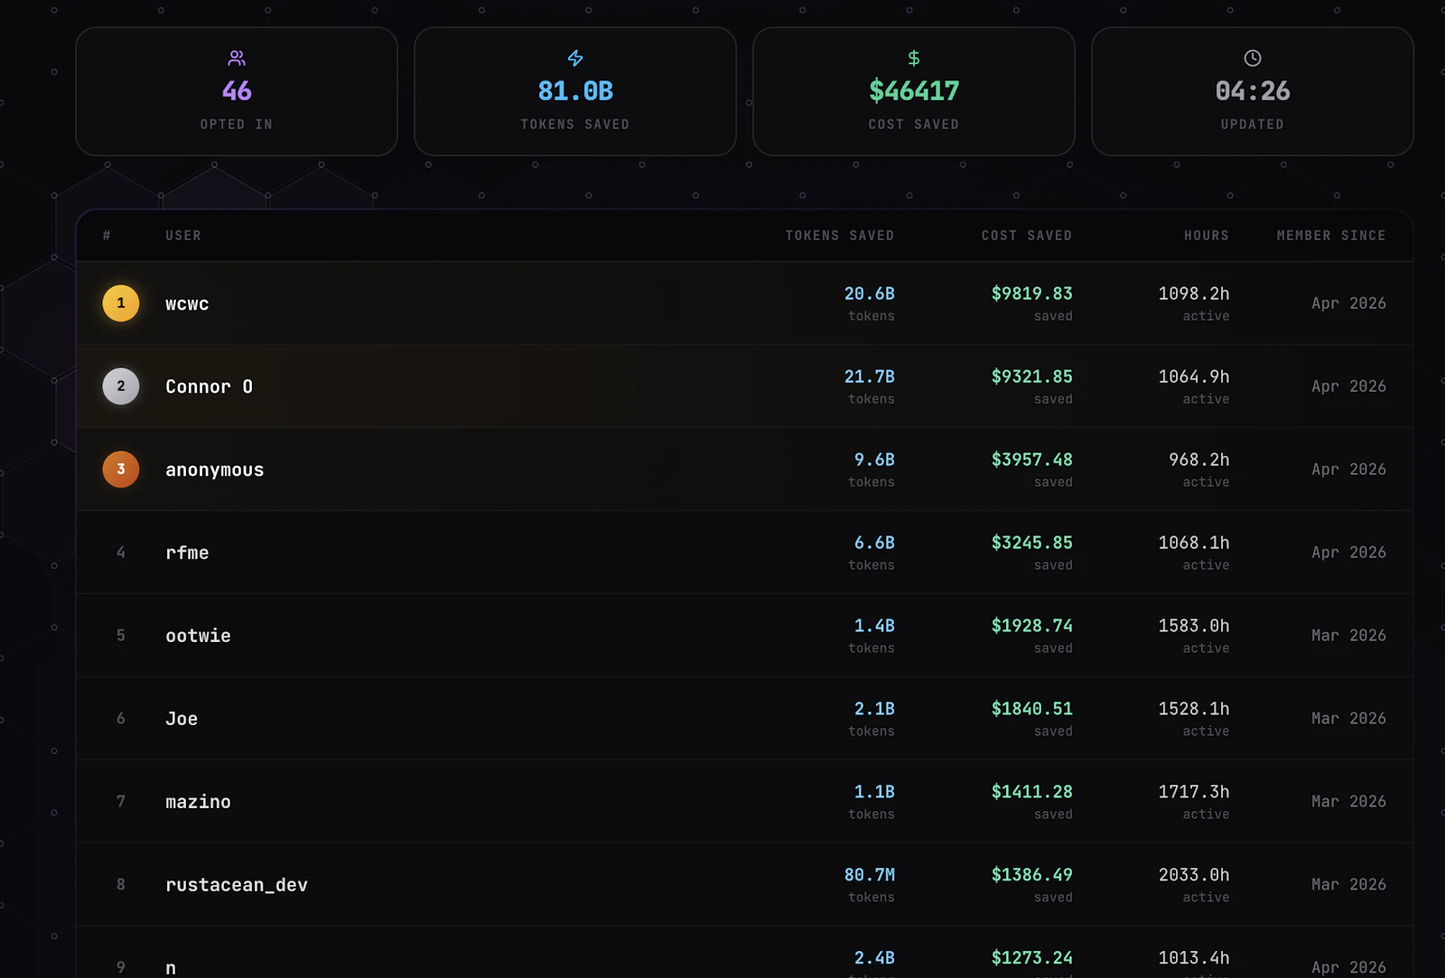Open user wcwc's row

(745, 303)
